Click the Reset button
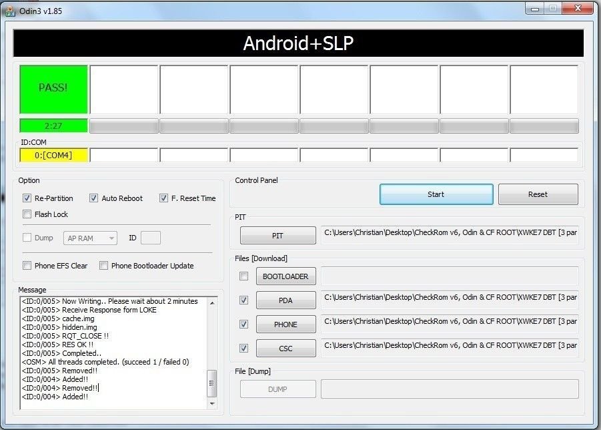The width and height of the screenshot is (601, 430). [538, 194]
